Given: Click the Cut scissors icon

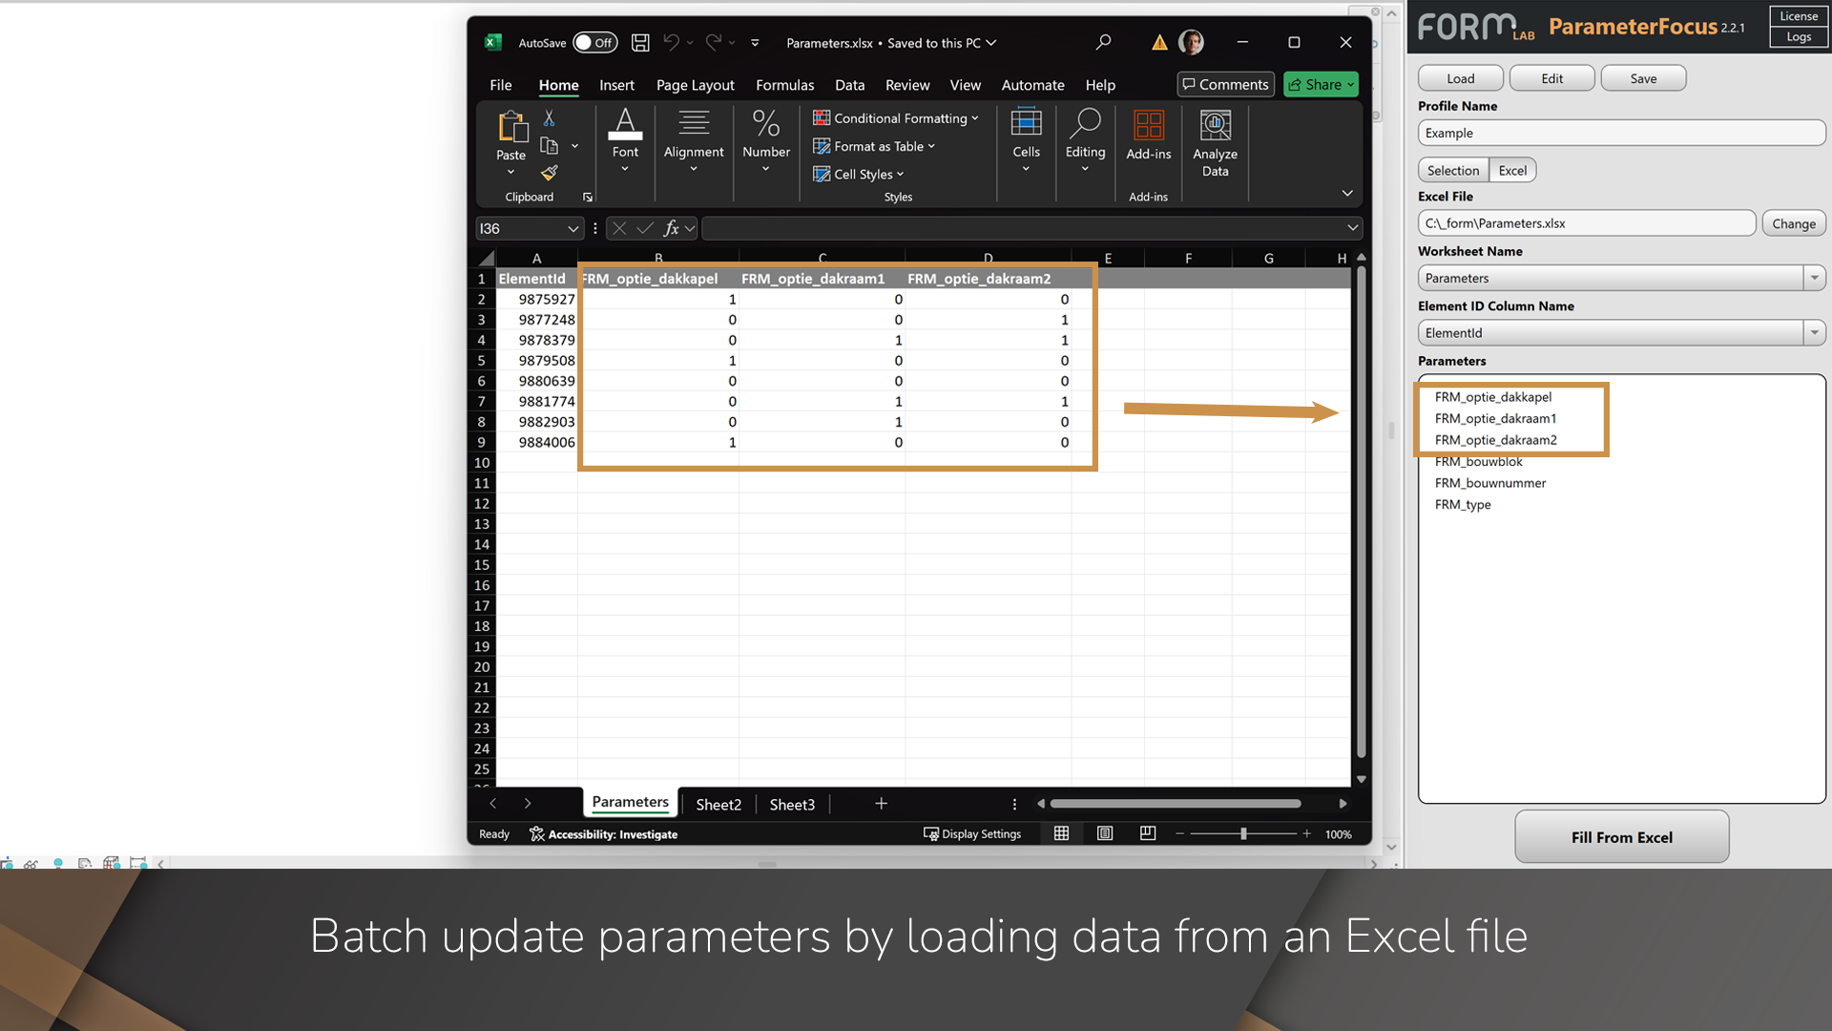Looking at the screenshot, I should (549, 118).
